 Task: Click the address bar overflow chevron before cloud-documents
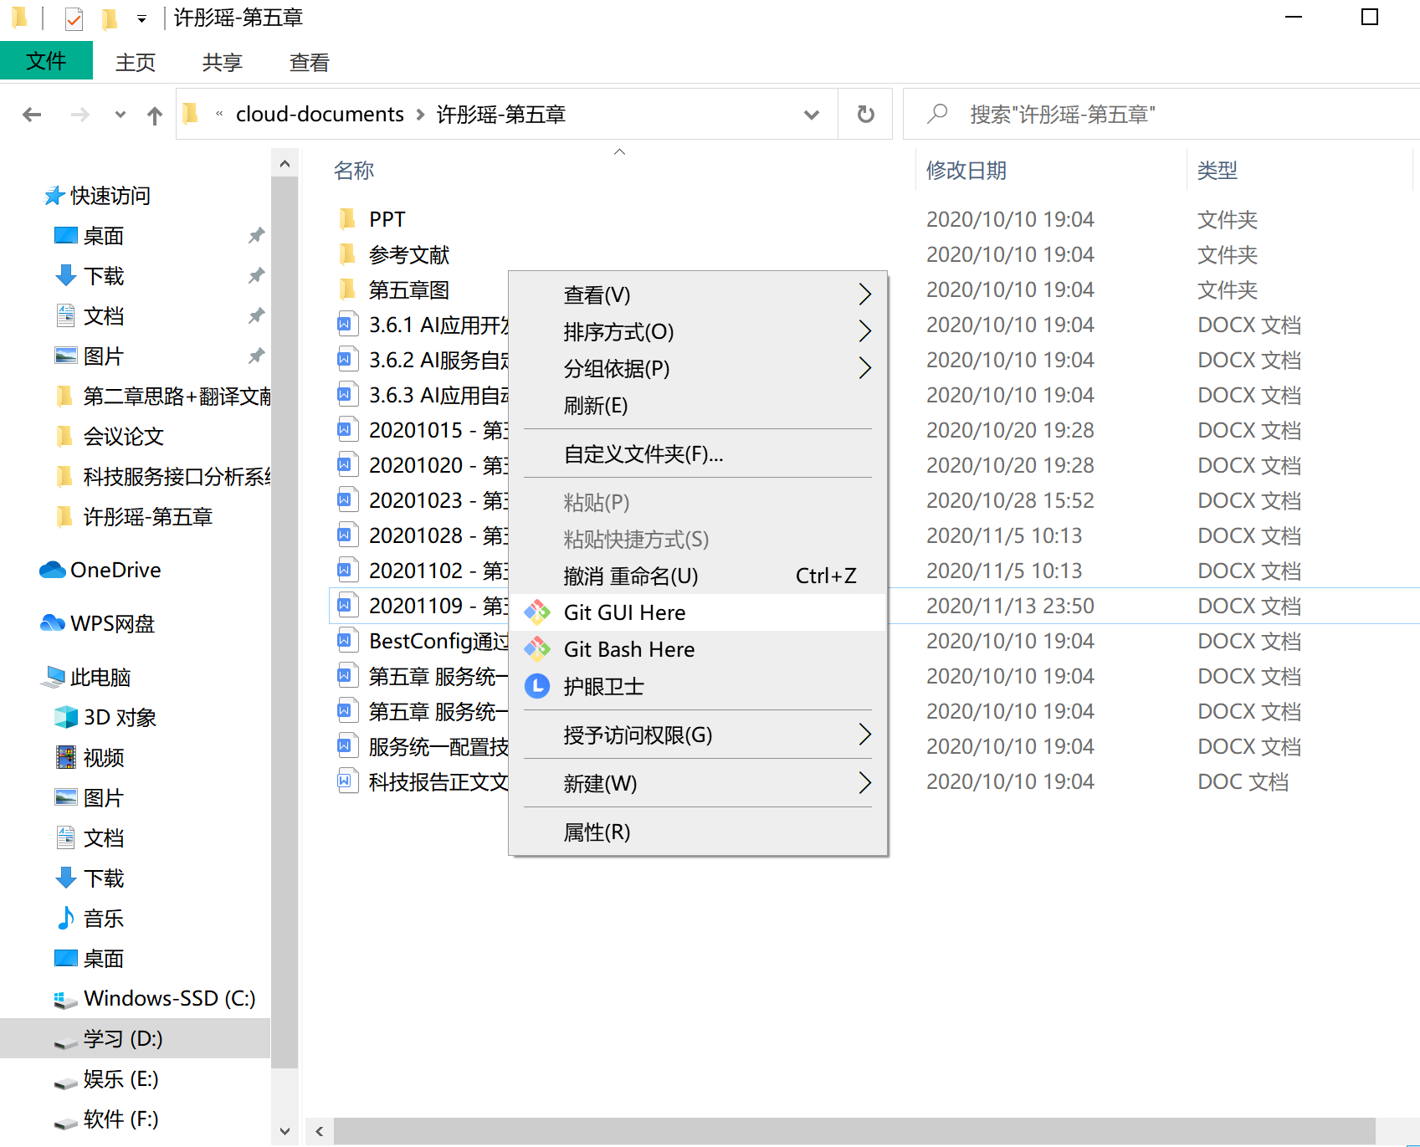click(219, 114)
